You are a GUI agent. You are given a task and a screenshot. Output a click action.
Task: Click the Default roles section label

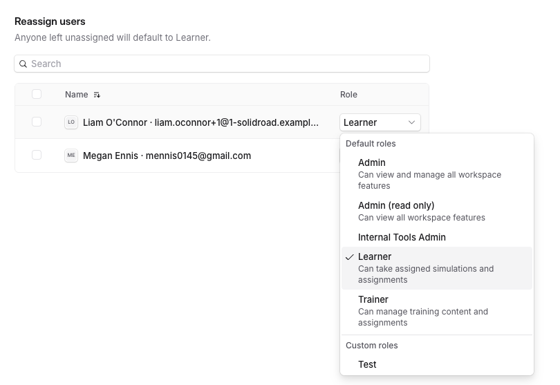tap(371, 144)
